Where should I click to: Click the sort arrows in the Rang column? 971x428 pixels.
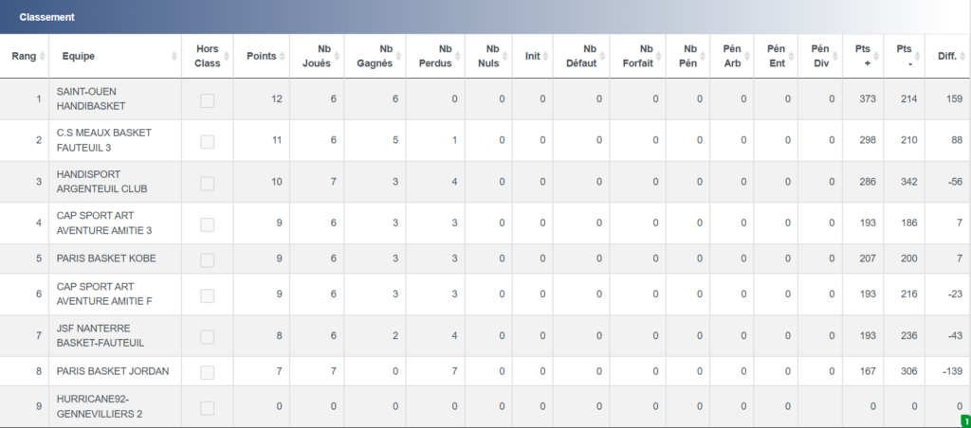[x=42, y=56]
